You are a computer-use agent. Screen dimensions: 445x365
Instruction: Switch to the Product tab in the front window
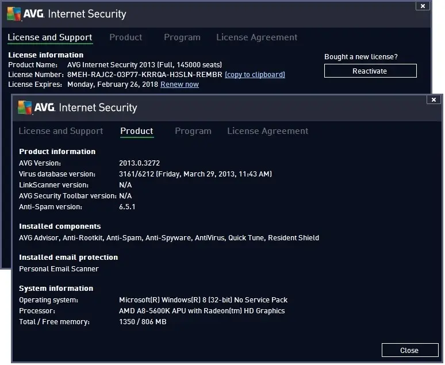coord(137,131)
